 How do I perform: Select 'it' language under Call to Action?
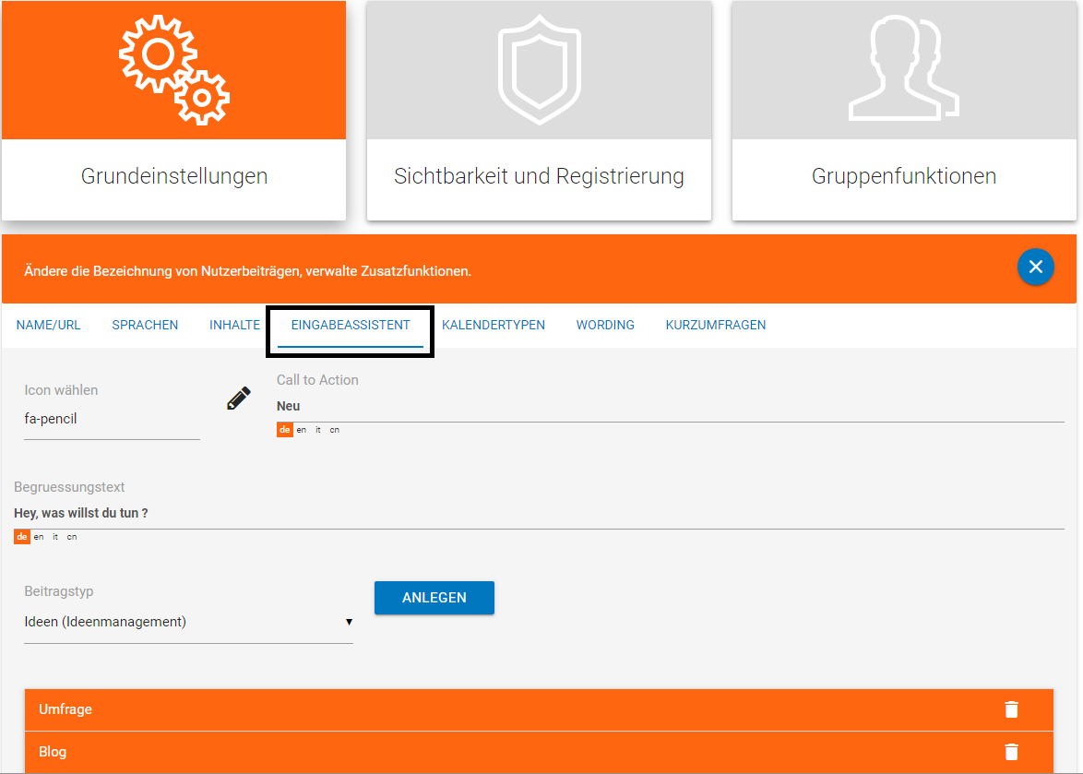pos(318,430)
